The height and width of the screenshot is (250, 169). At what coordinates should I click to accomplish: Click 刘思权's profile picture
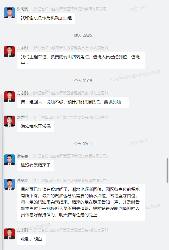pos(9,121)
